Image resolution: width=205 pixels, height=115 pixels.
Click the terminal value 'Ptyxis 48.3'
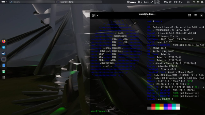pos(168,69)
